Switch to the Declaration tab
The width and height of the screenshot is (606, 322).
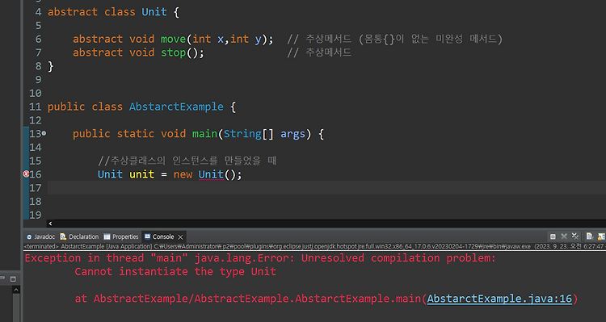tap(80, 236)
